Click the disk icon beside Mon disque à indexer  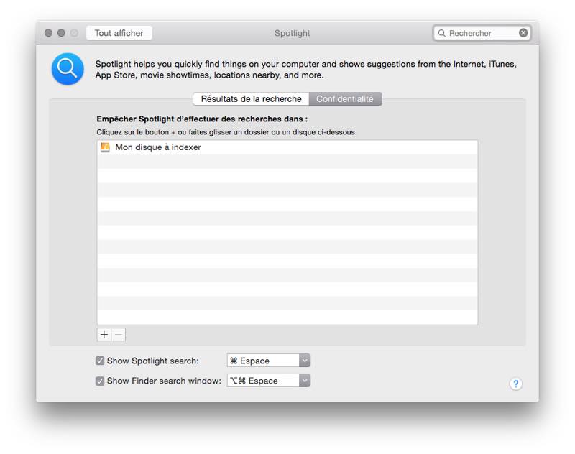point(105,147)
